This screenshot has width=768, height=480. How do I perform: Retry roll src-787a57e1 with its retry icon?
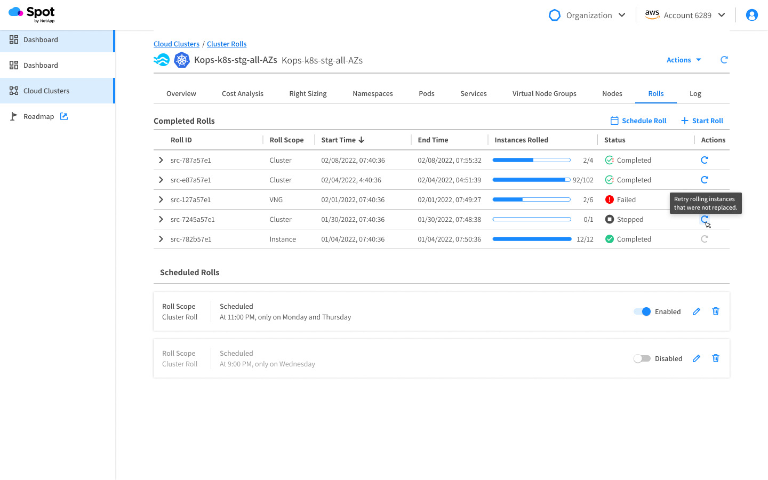[705, 160]
